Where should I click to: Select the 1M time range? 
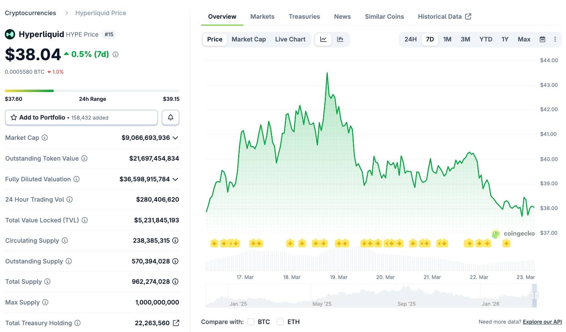click(447, 39)
